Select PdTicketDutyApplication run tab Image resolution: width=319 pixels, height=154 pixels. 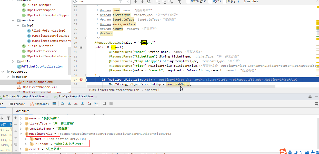[x=23, y=97]
